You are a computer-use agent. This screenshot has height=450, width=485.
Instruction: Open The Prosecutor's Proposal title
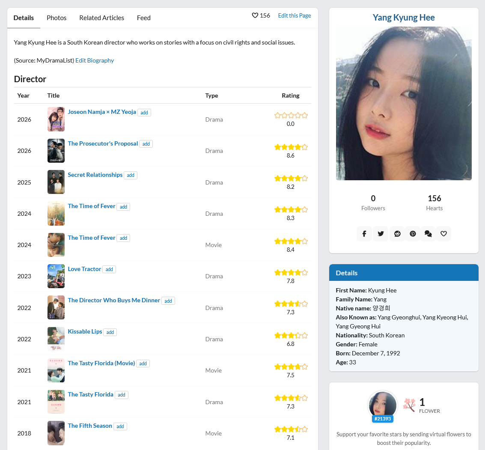click(103, 143)
